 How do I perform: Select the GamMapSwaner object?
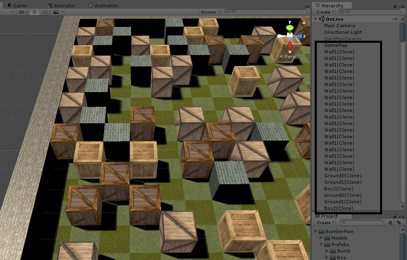343,39
